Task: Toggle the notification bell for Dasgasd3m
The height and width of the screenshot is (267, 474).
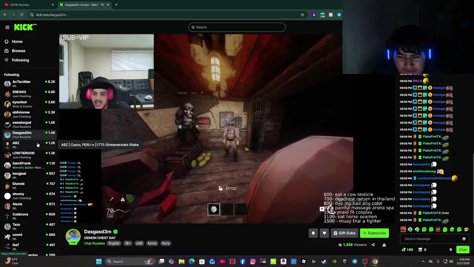Action: coord(313,233)
